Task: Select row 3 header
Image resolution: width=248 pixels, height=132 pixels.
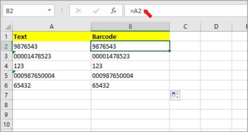Action: click(x=6, y=56)
